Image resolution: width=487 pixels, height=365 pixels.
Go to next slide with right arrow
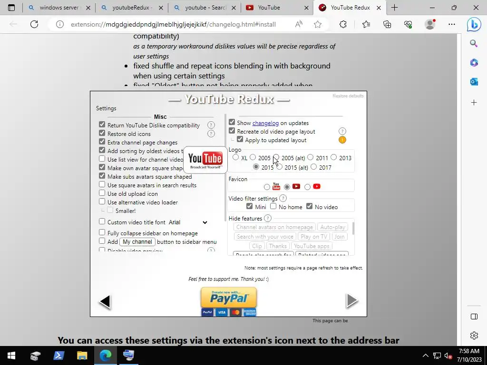point(352,300)
